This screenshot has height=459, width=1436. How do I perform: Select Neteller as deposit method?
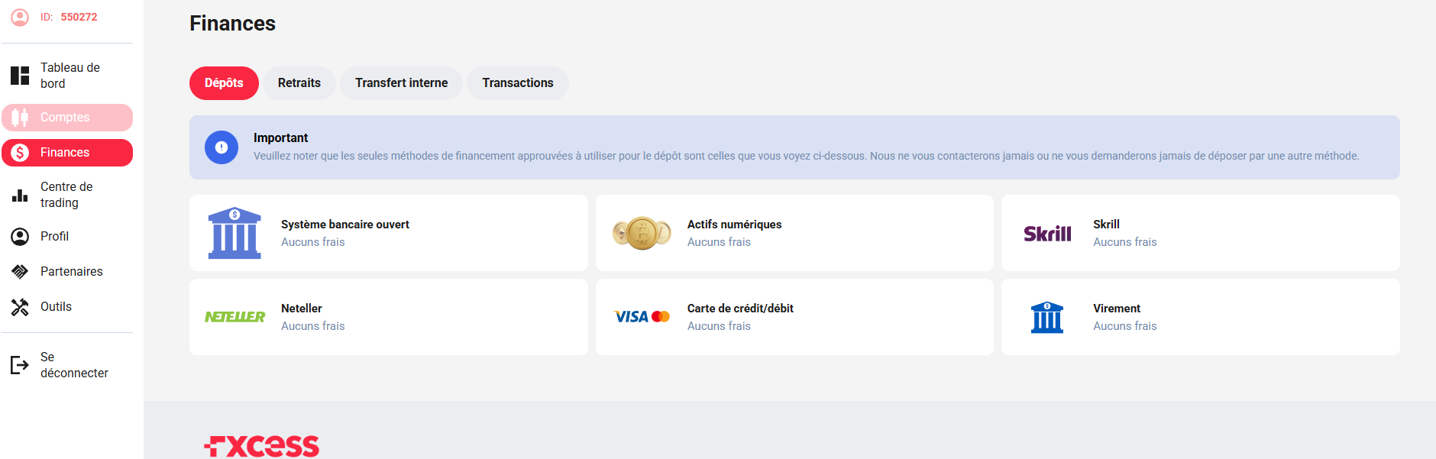pyautogui.click(x=388, y=317)
